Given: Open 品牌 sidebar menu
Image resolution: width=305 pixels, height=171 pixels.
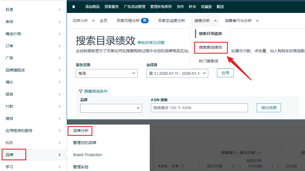Looking at the screenshot, I should click(33, 155).
